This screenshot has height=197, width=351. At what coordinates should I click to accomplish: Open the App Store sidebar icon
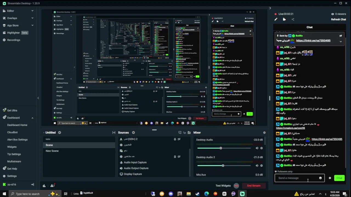tap(4, 25)
